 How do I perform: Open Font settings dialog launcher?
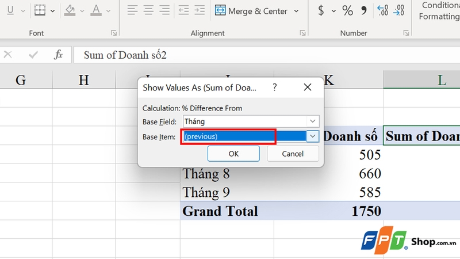(x=114, y=33)
